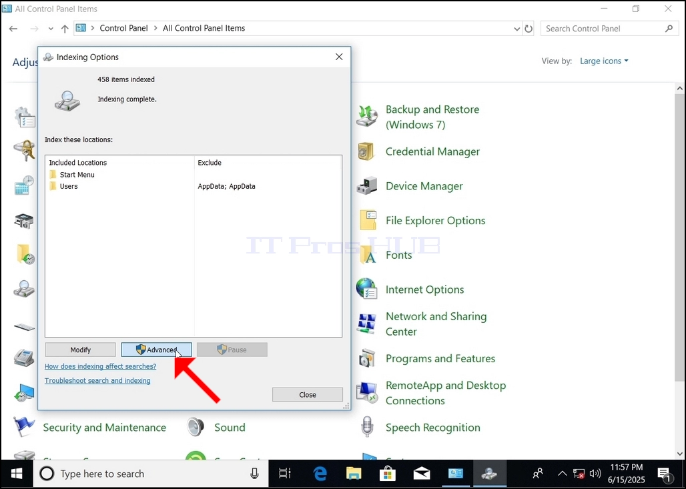
Task: Click the Refresh button beside address bar
Action: point(529,29)
